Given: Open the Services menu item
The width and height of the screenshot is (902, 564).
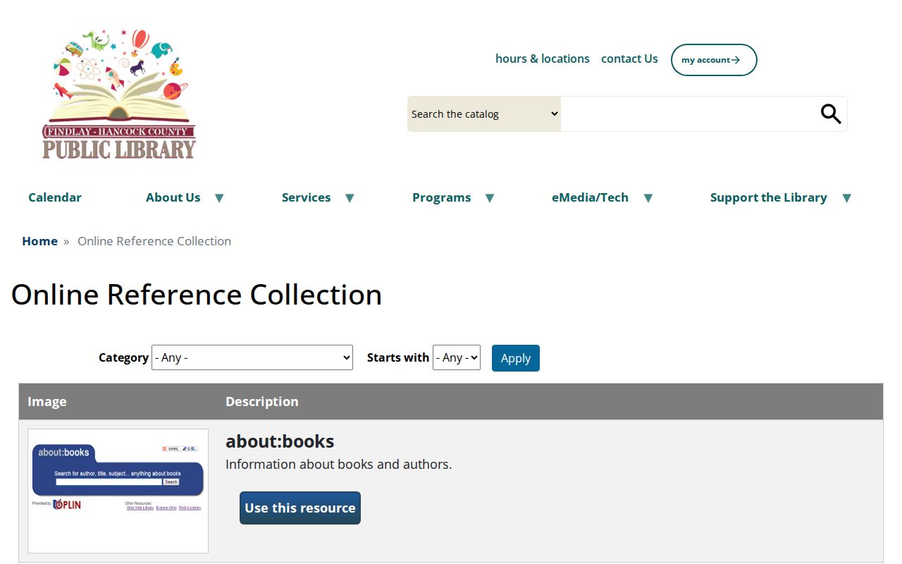Looking at the screenshot, I should click(x=306, y=197).
